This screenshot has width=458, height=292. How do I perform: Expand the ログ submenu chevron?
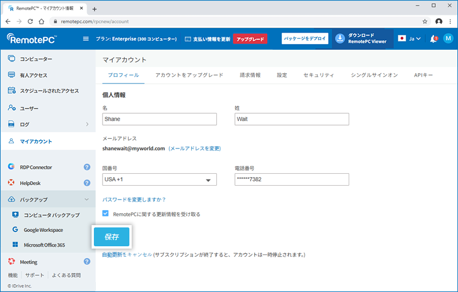87,124
